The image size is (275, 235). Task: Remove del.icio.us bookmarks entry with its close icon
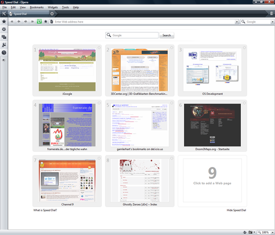(172, 103)
